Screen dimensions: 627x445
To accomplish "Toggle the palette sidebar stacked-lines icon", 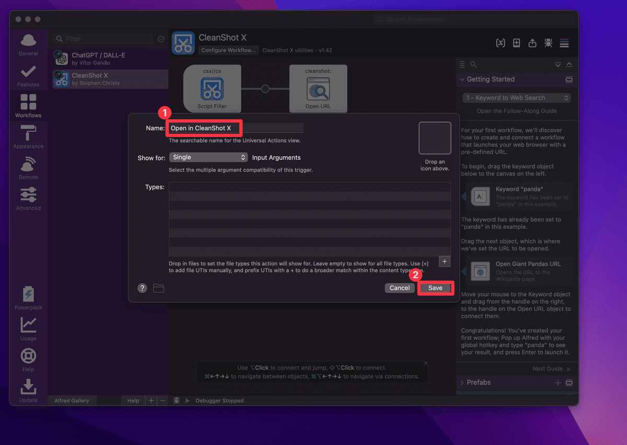I will click(564, 43).
